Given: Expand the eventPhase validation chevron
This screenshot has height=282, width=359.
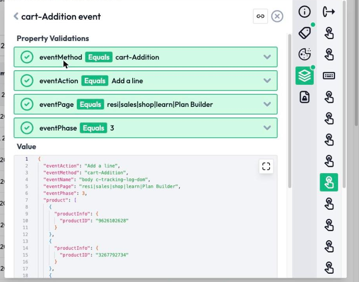Looking at the screenshot, I should pyautogui.click(x=267, y=128).
